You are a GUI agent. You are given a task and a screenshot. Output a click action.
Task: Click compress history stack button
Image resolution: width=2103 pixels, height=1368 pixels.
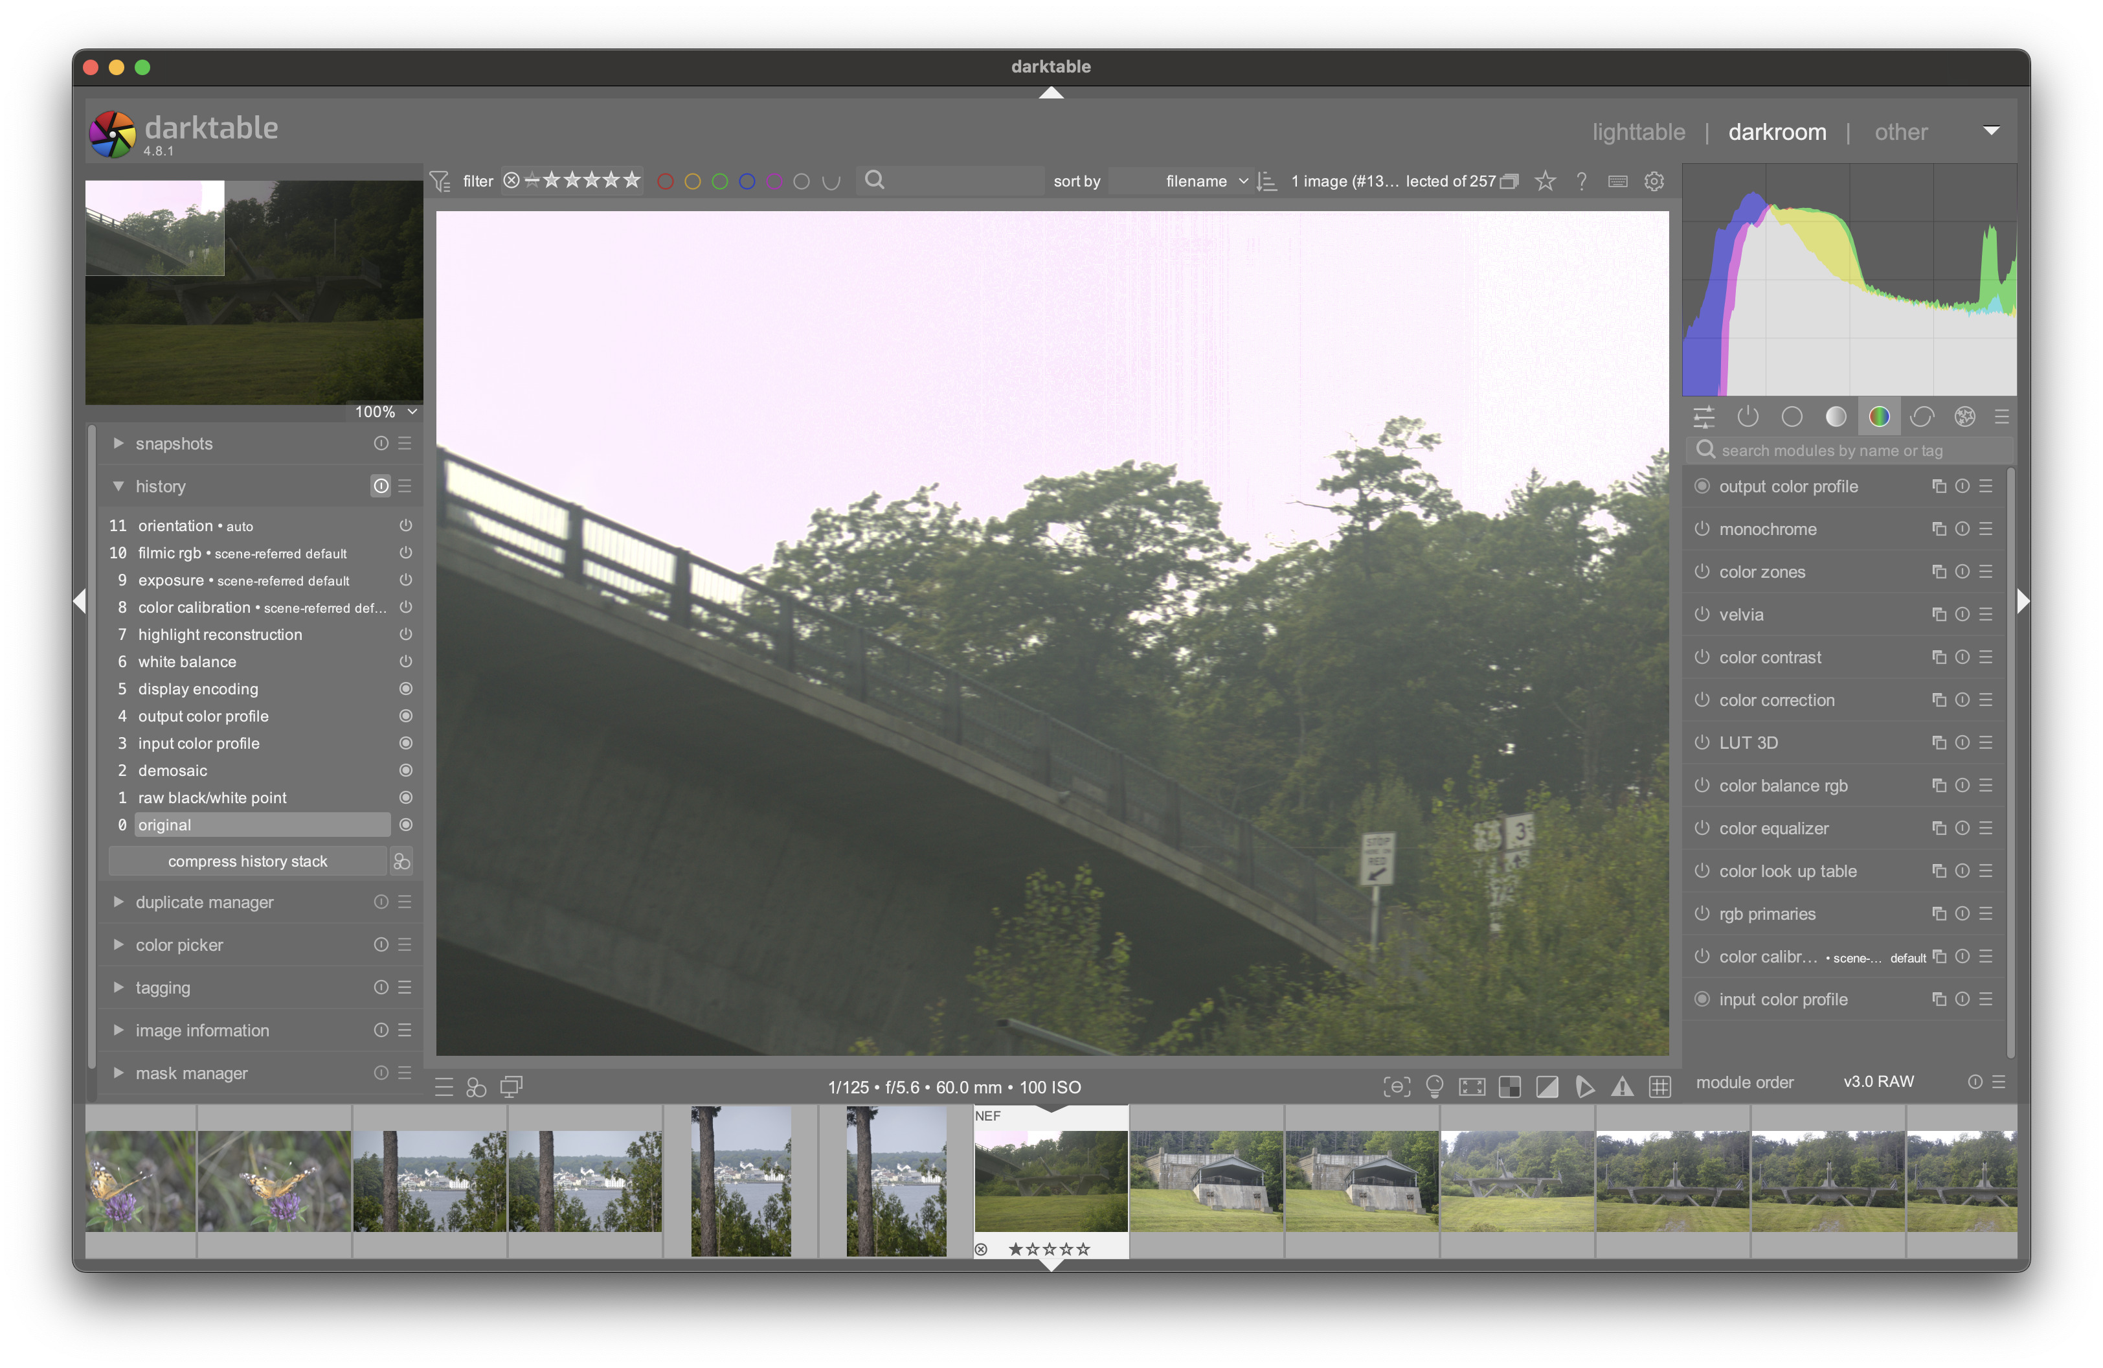[x=247, y=861]
